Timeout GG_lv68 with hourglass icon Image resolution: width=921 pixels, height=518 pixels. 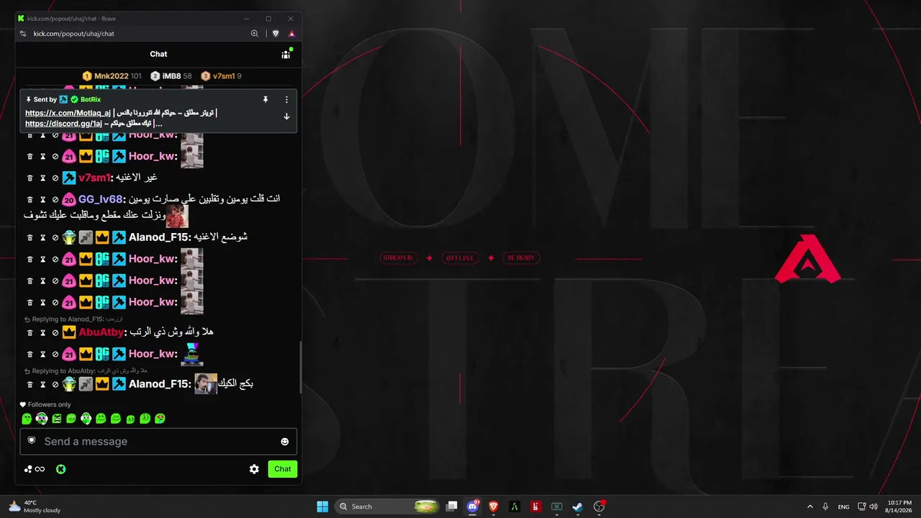coord(42,199)
